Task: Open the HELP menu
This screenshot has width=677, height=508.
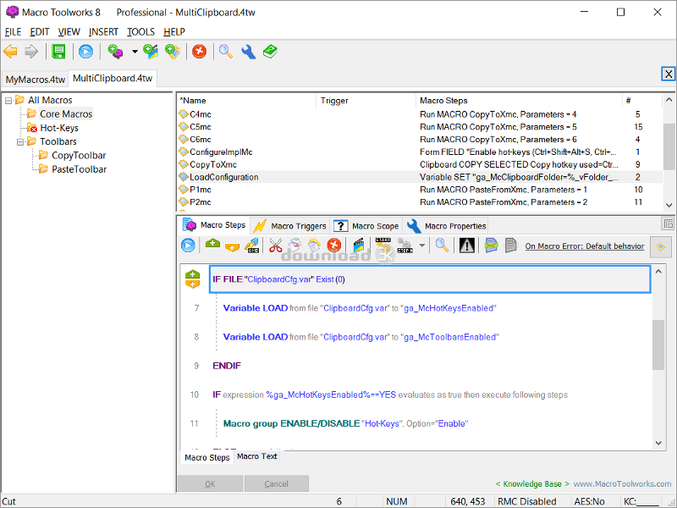Action: (174, 32)
